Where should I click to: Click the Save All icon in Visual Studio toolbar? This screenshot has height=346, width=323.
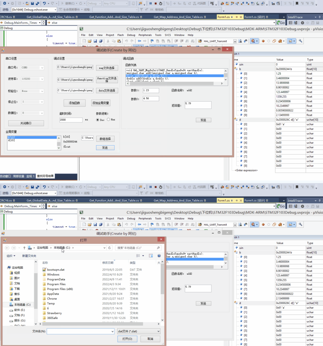[37, 3]
